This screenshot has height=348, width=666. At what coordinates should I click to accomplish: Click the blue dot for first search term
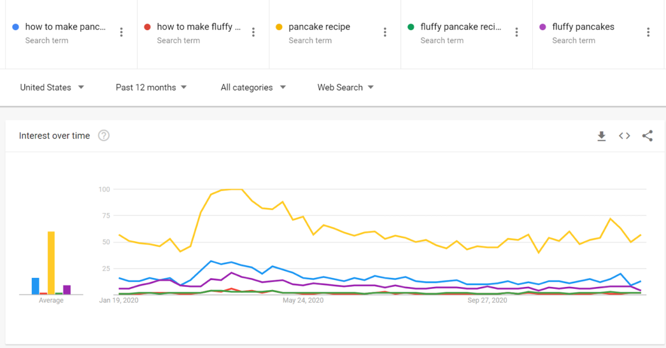pyautogui.click(x=16, y=27)
